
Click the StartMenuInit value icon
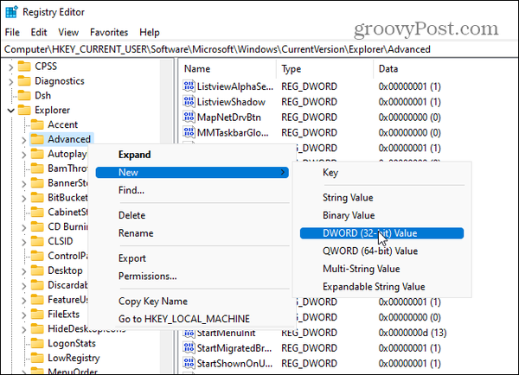[x=190, y=334]
